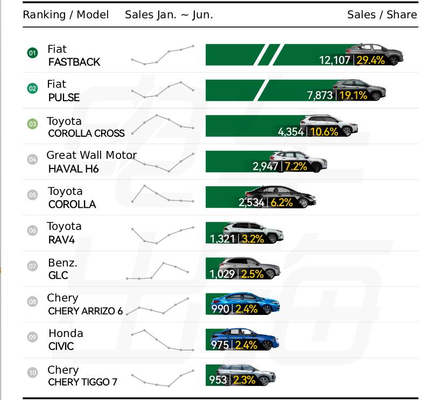Select the gray Fiat Fastback car image
The width and height of the screenshot is (443, 400).
[374, 54]
